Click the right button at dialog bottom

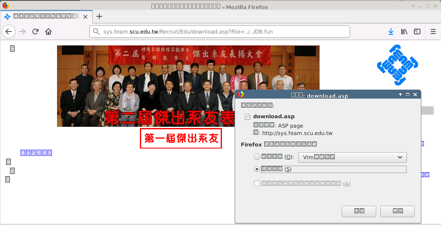coord(398,211)
